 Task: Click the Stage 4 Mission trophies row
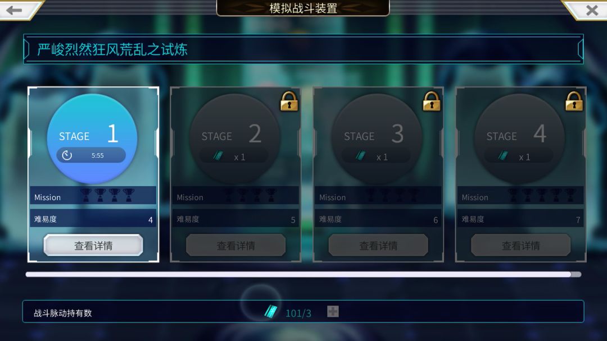(520, 195)
